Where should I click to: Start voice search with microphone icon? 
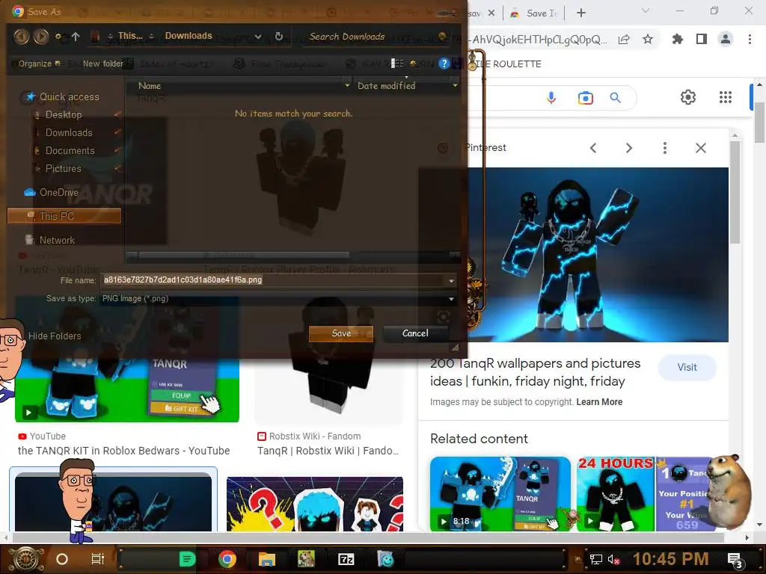coord(551,98)
